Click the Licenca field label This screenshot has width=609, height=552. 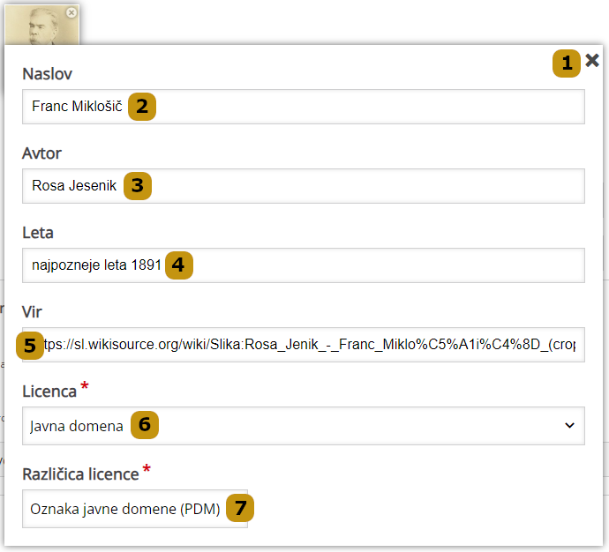(50, 392)
